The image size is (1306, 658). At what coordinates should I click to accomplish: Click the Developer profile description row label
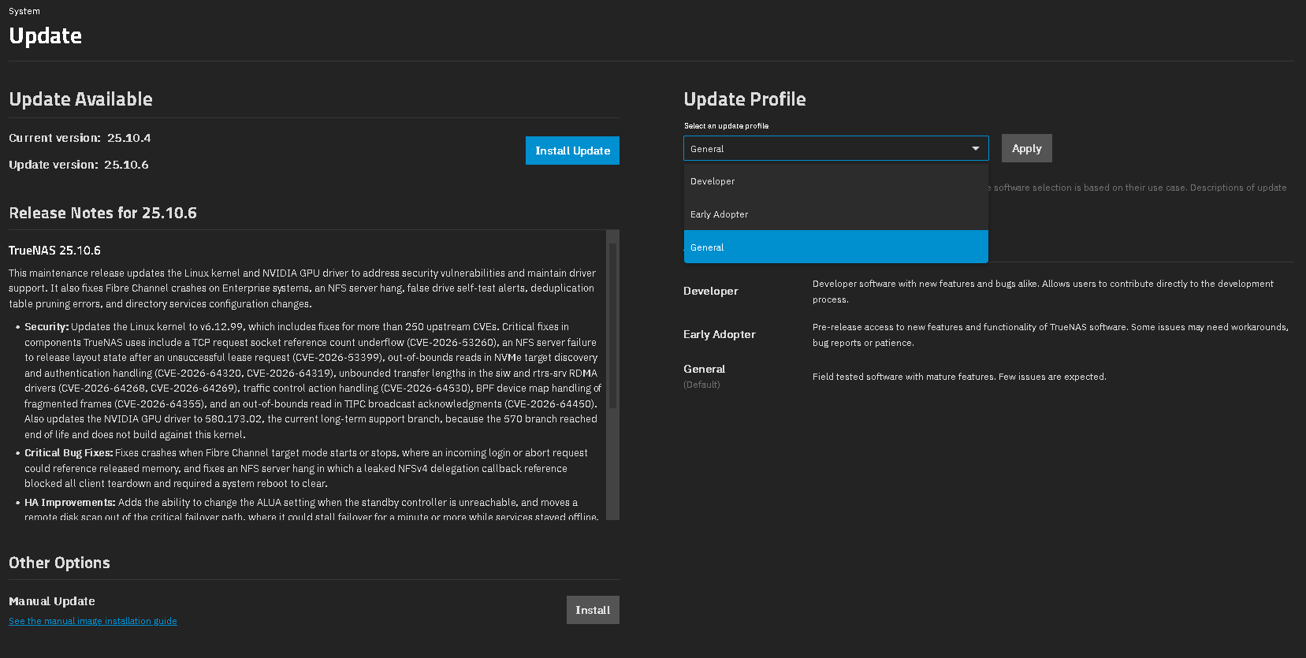point(711,291)
